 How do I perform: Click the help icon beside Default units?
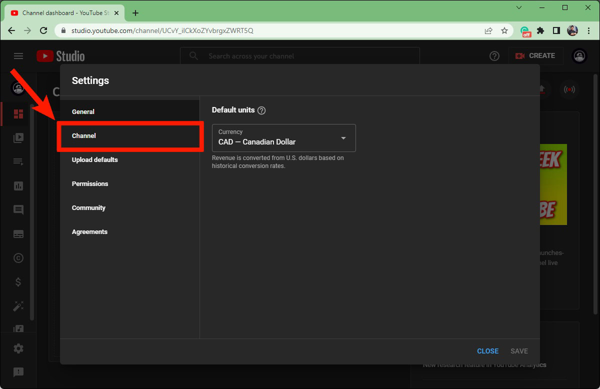click(x=261, y=110)
